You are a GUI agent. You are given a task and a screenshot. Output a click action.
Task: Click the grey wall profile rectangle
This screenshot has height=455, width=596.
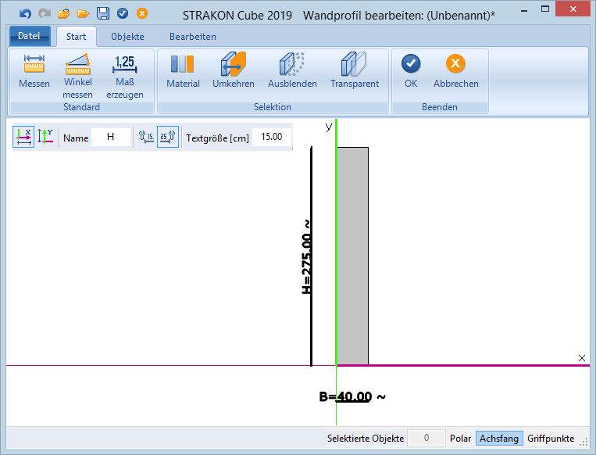point(353,256)
